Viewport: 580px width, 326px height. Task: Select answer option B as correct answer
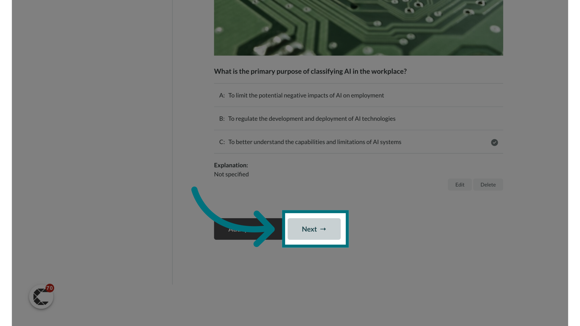point(494,118)
